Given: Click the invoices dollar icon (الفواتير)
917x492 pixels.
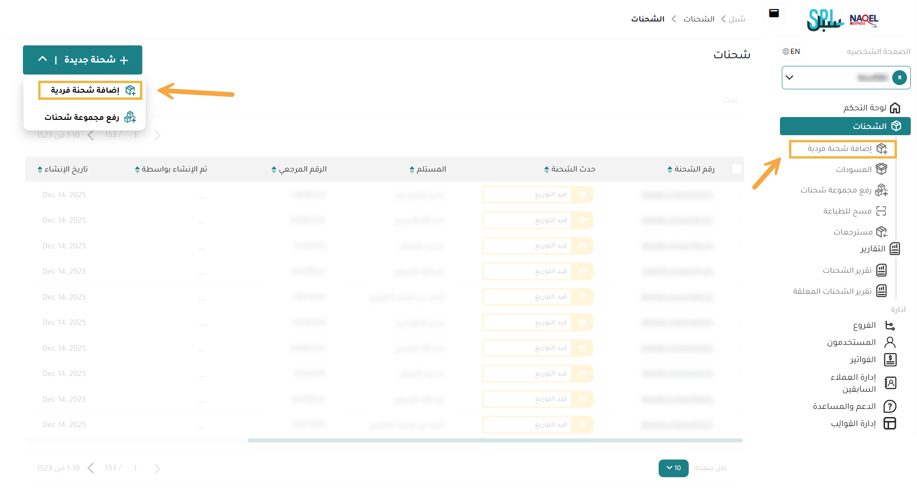Looking at the screenshot, I should click(x=890, y=360).
